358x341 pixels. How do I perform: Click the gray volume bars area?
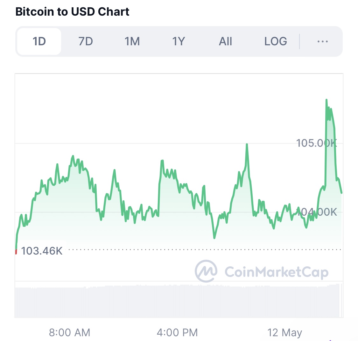[x=179, y=301]
